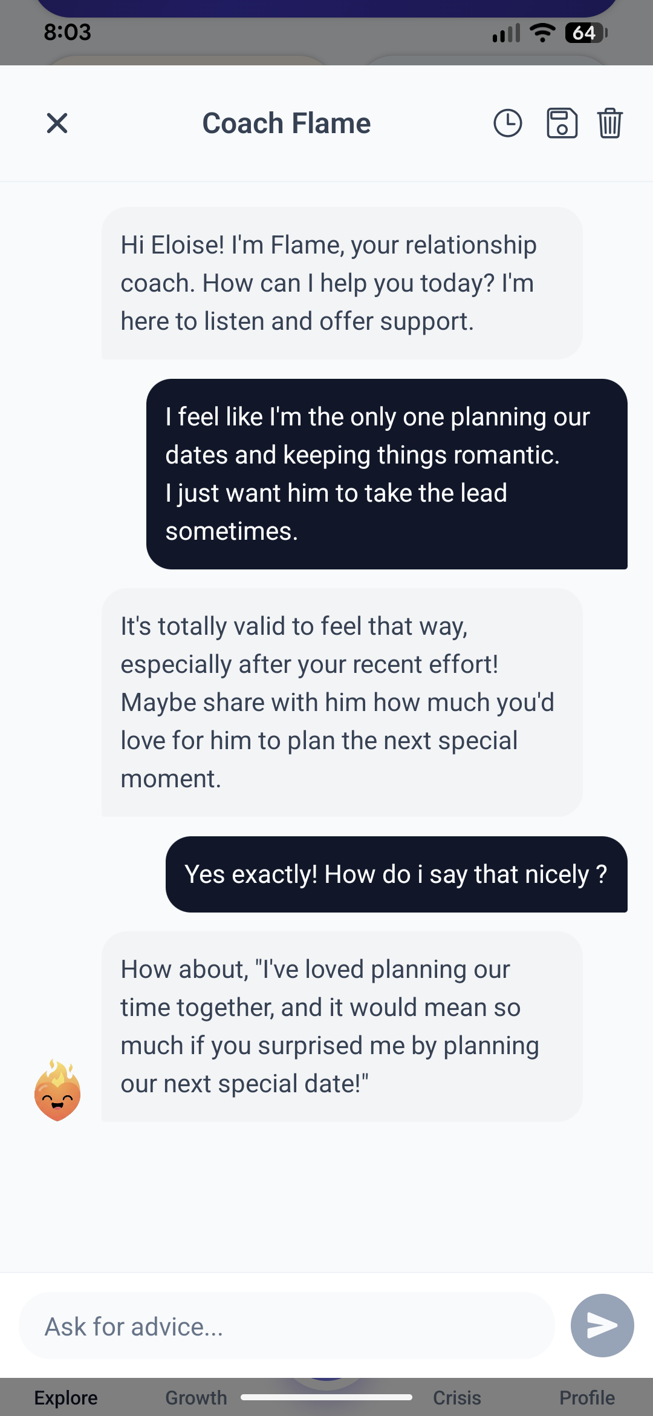Open the Crisis section
This screenshot has width=653, height=1416.
pyautogui.click(x=457, y=1398)
